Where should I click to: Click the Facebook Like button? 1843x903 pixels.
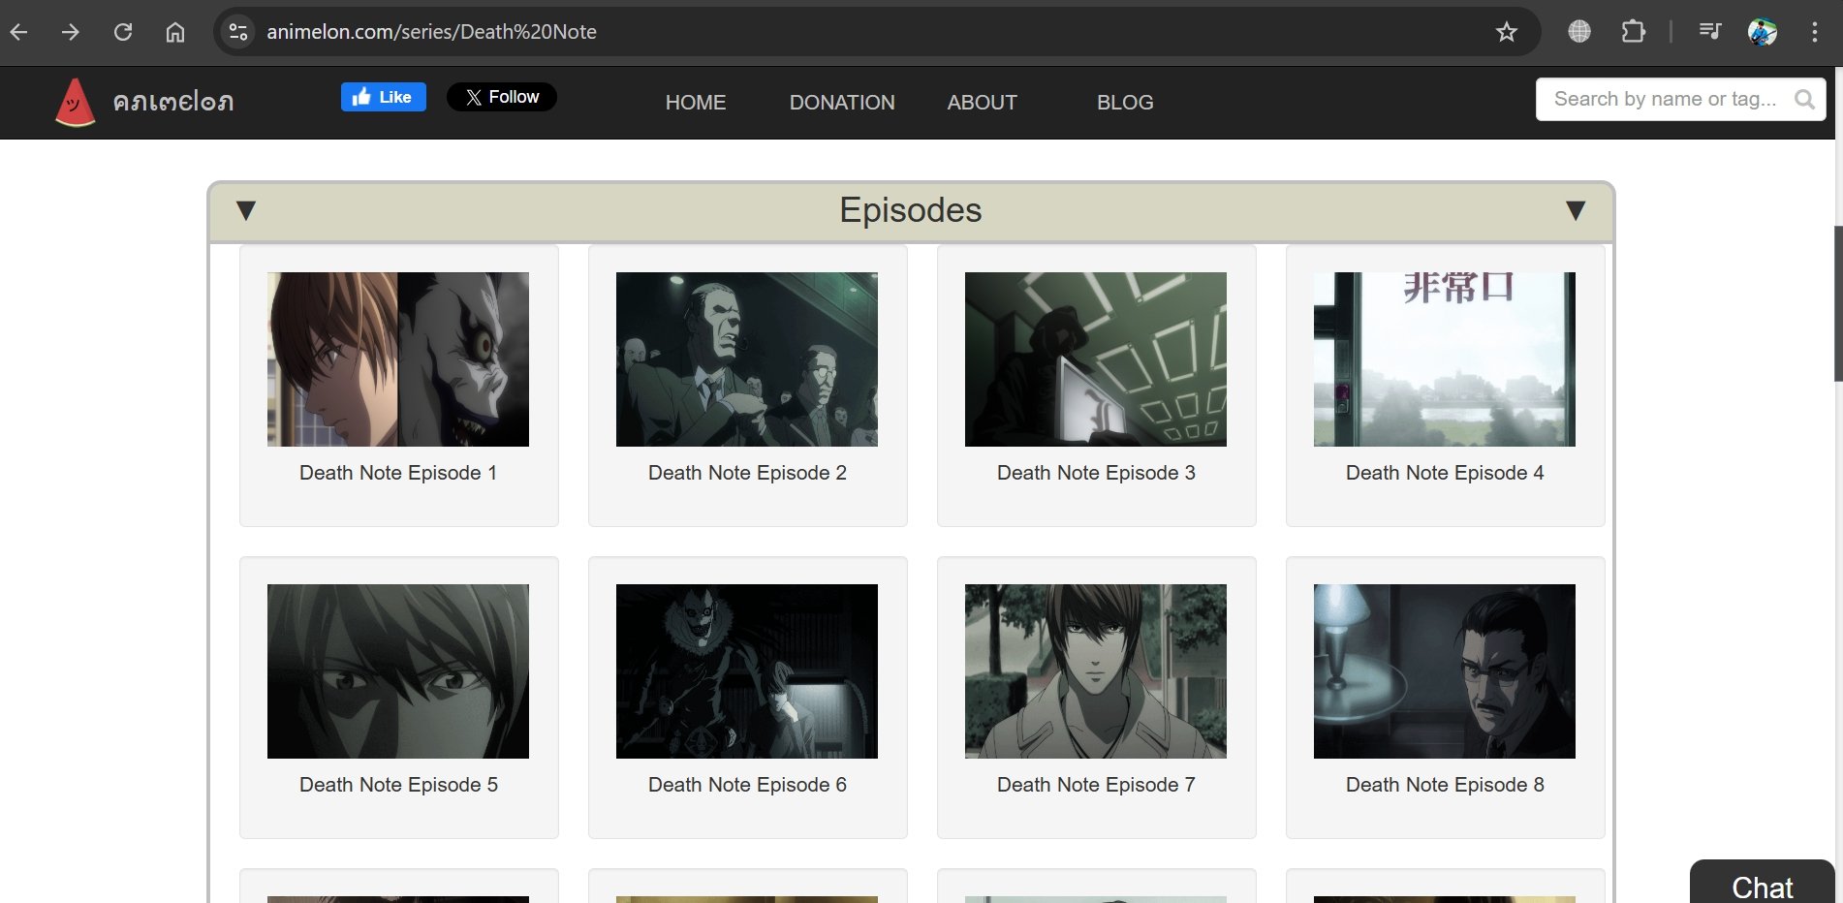[x=384, y=97]
